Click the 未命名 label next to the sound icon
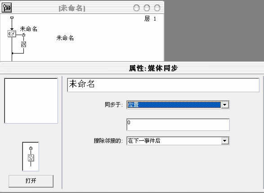264x193 pixels. coord(29,29)
